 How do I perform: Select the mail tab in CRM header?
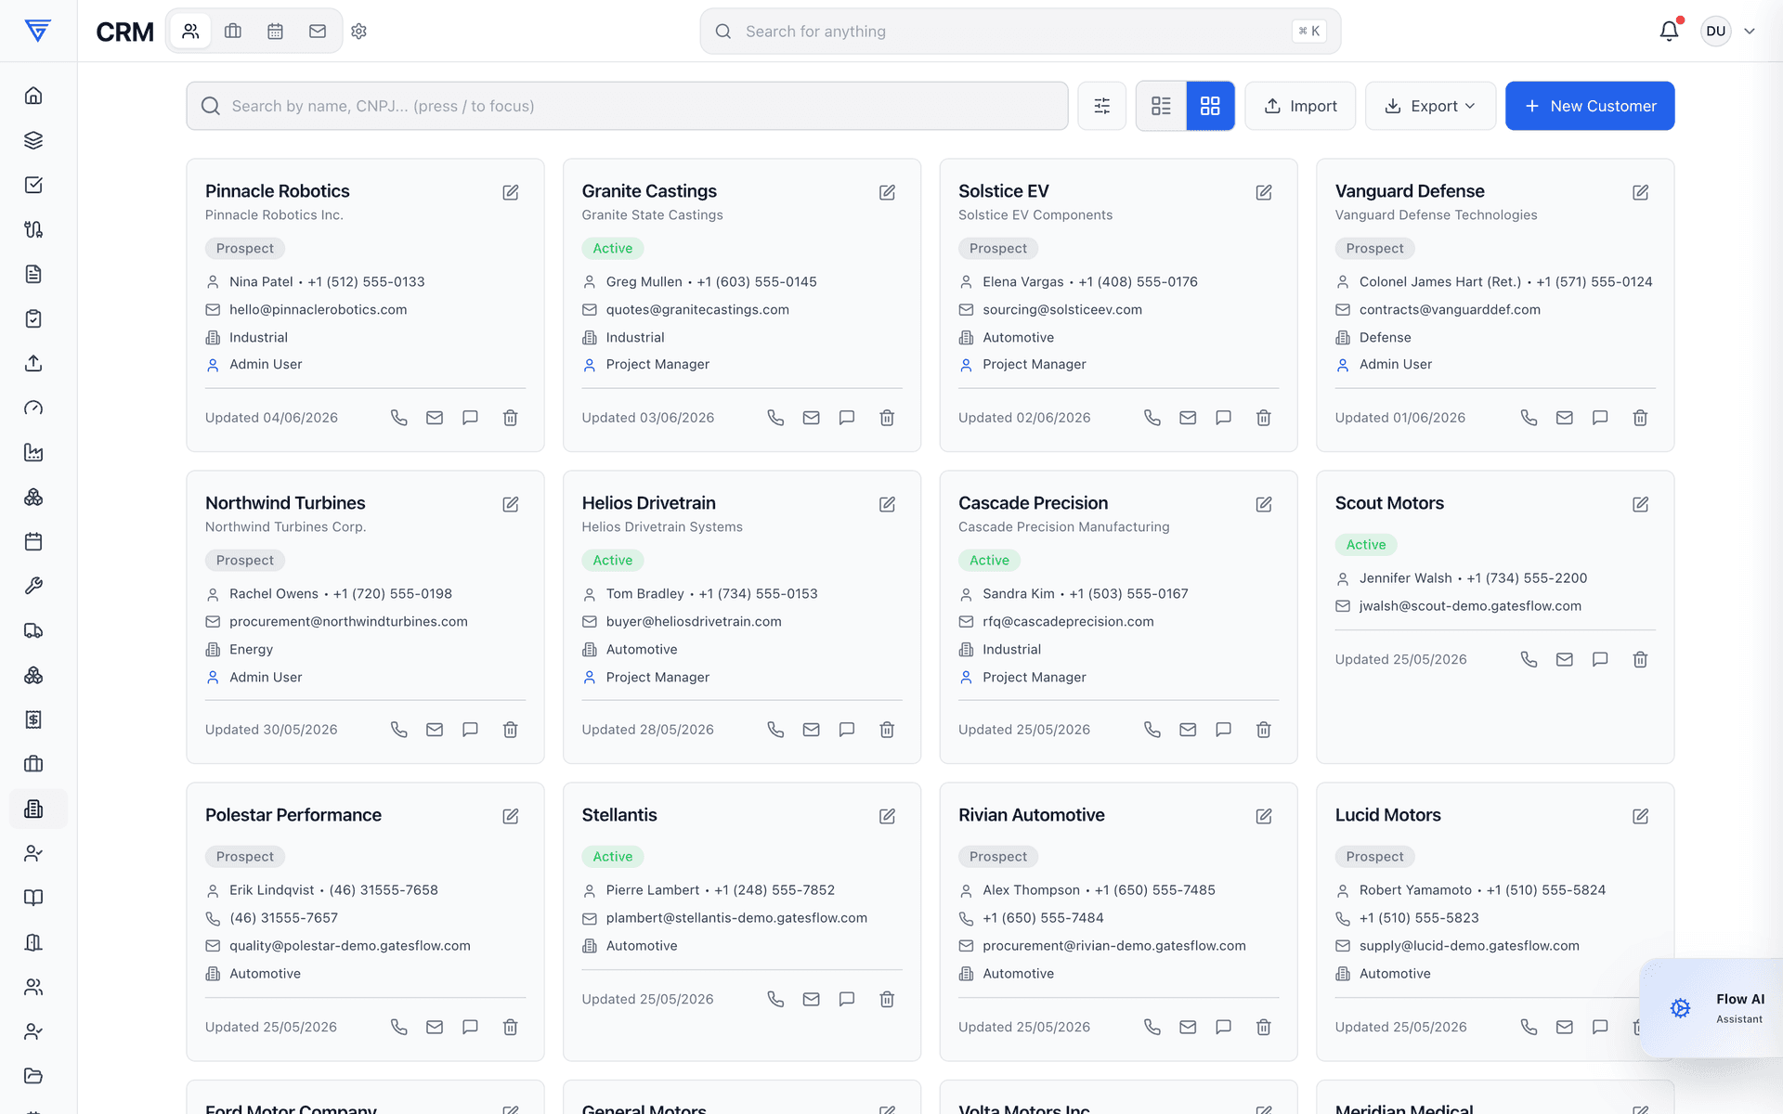tap(318, 32)
